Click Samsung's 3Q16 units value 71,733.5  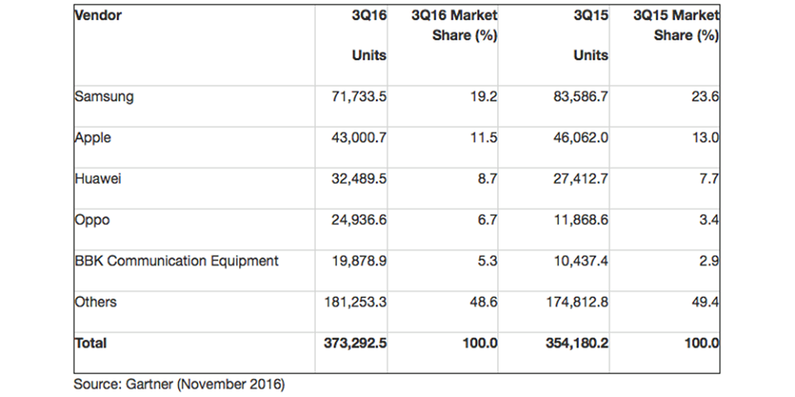pyautogui.click(x=355, y=97)
